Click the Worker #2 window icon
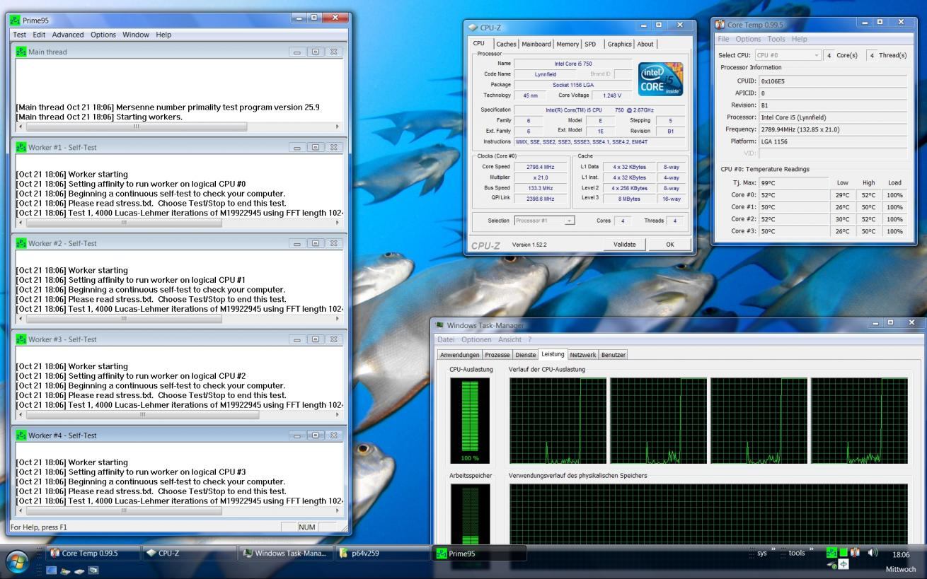This screenshot has height=579, width=927. [21, 243]
